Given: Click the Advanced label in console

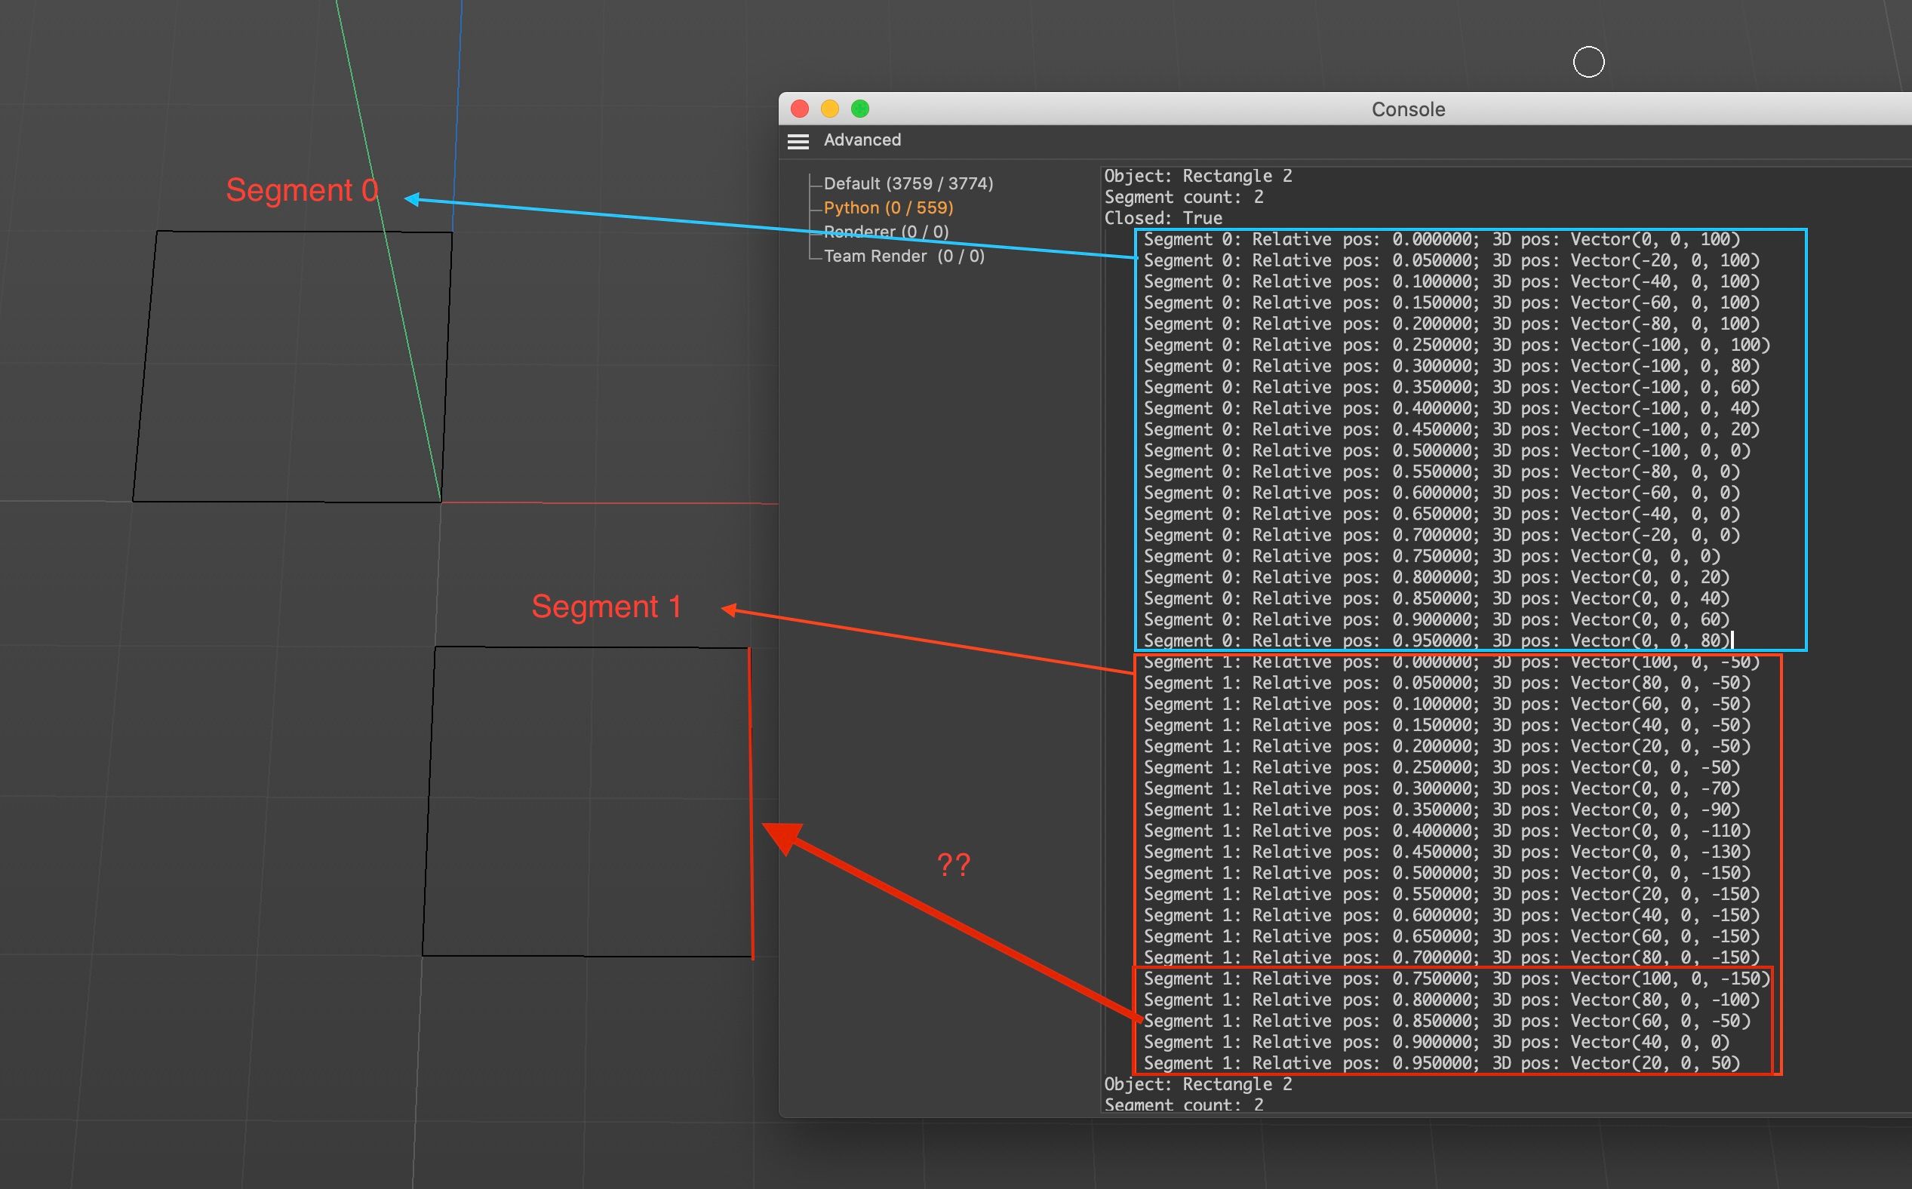Looking at the screenshot, I should coord(862,140).
